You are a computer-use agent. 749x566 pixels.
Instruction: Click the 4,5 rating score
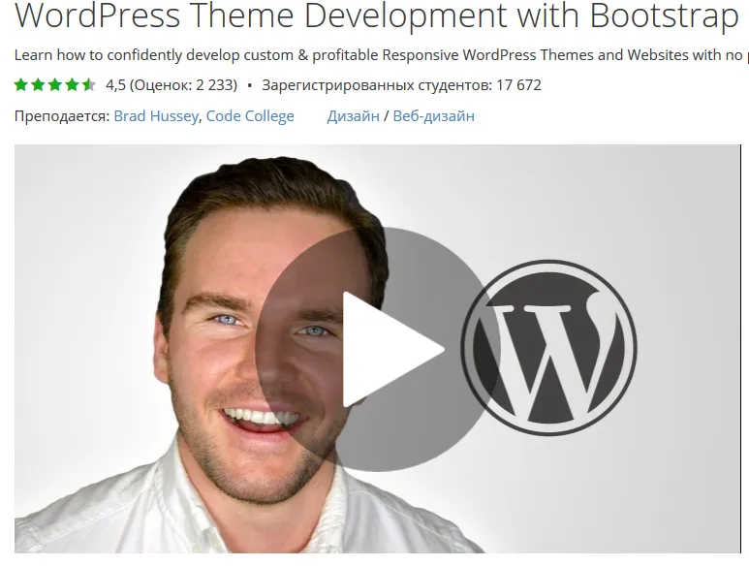[x=115, y=85]
